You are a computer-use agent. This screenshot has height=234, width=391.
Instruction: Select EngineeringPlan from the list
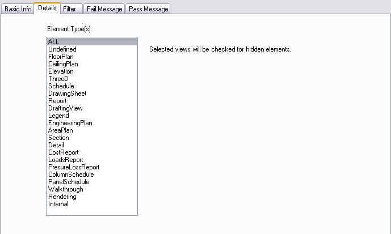click(x=92, y=123)
